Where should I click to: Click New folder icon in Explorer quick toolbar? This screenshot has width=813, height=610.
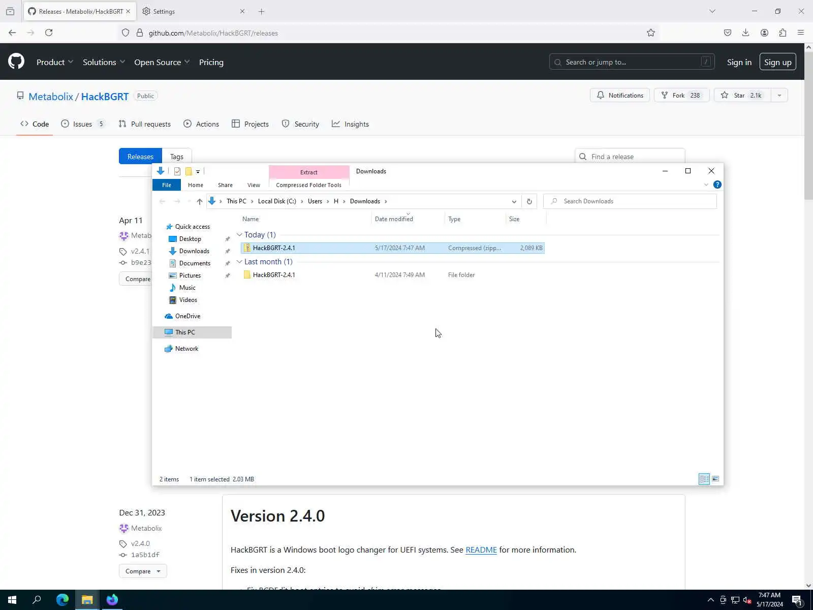pyautogui.click(x=189, y=171)
